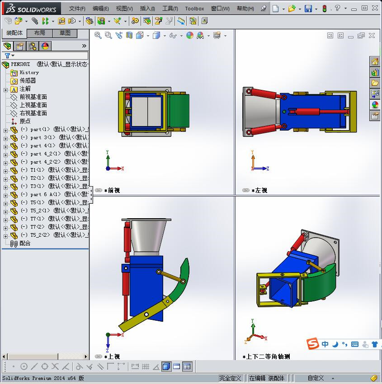Toggle the link views icon beside *前视
382x384 pixels.
point(99,190)
